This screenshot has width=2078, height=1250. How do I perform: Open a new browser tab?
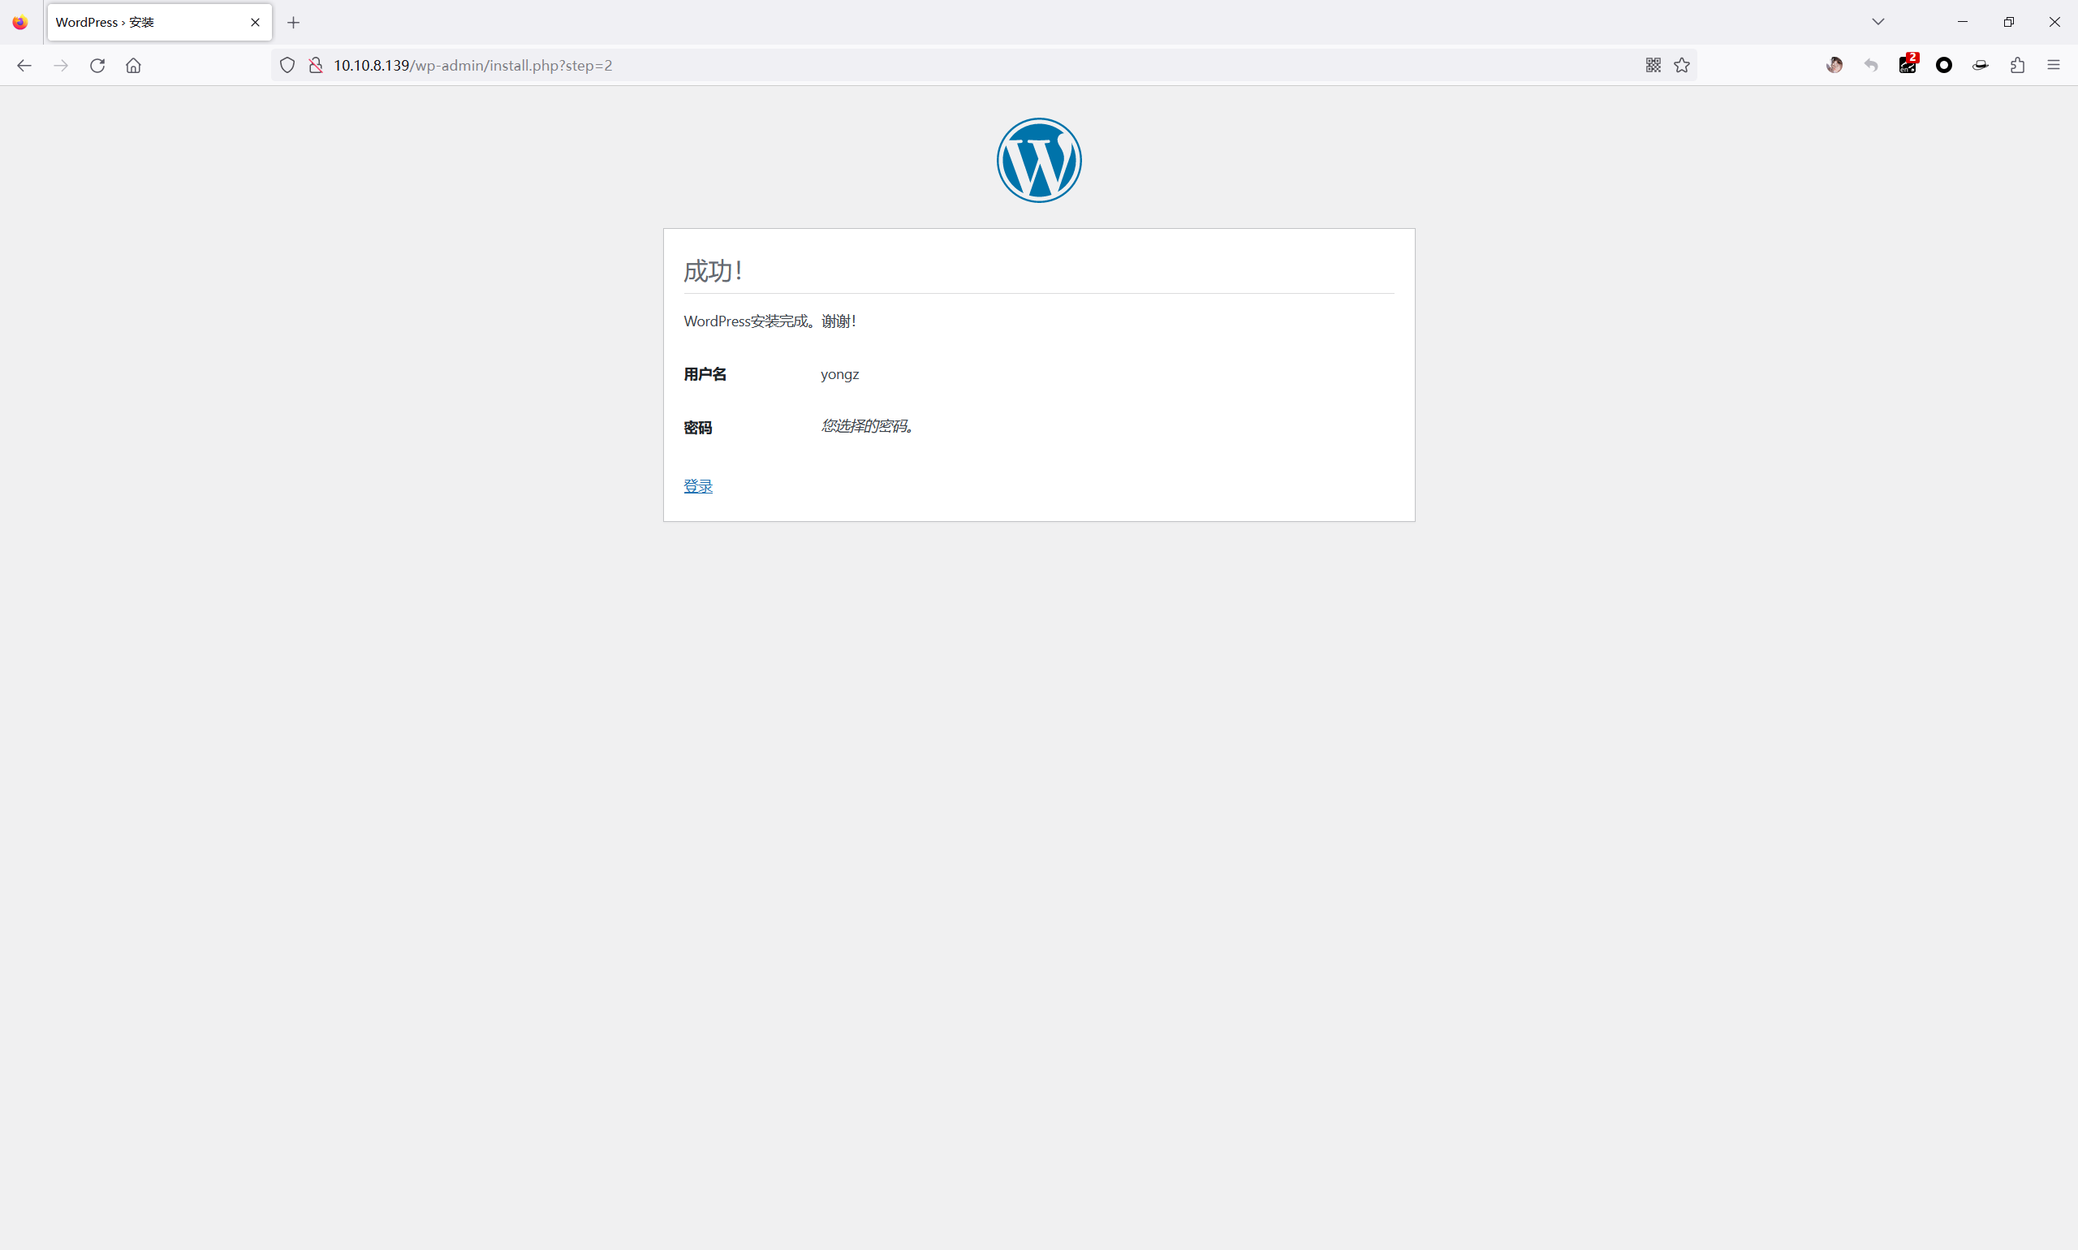click(x=293, y=23)
